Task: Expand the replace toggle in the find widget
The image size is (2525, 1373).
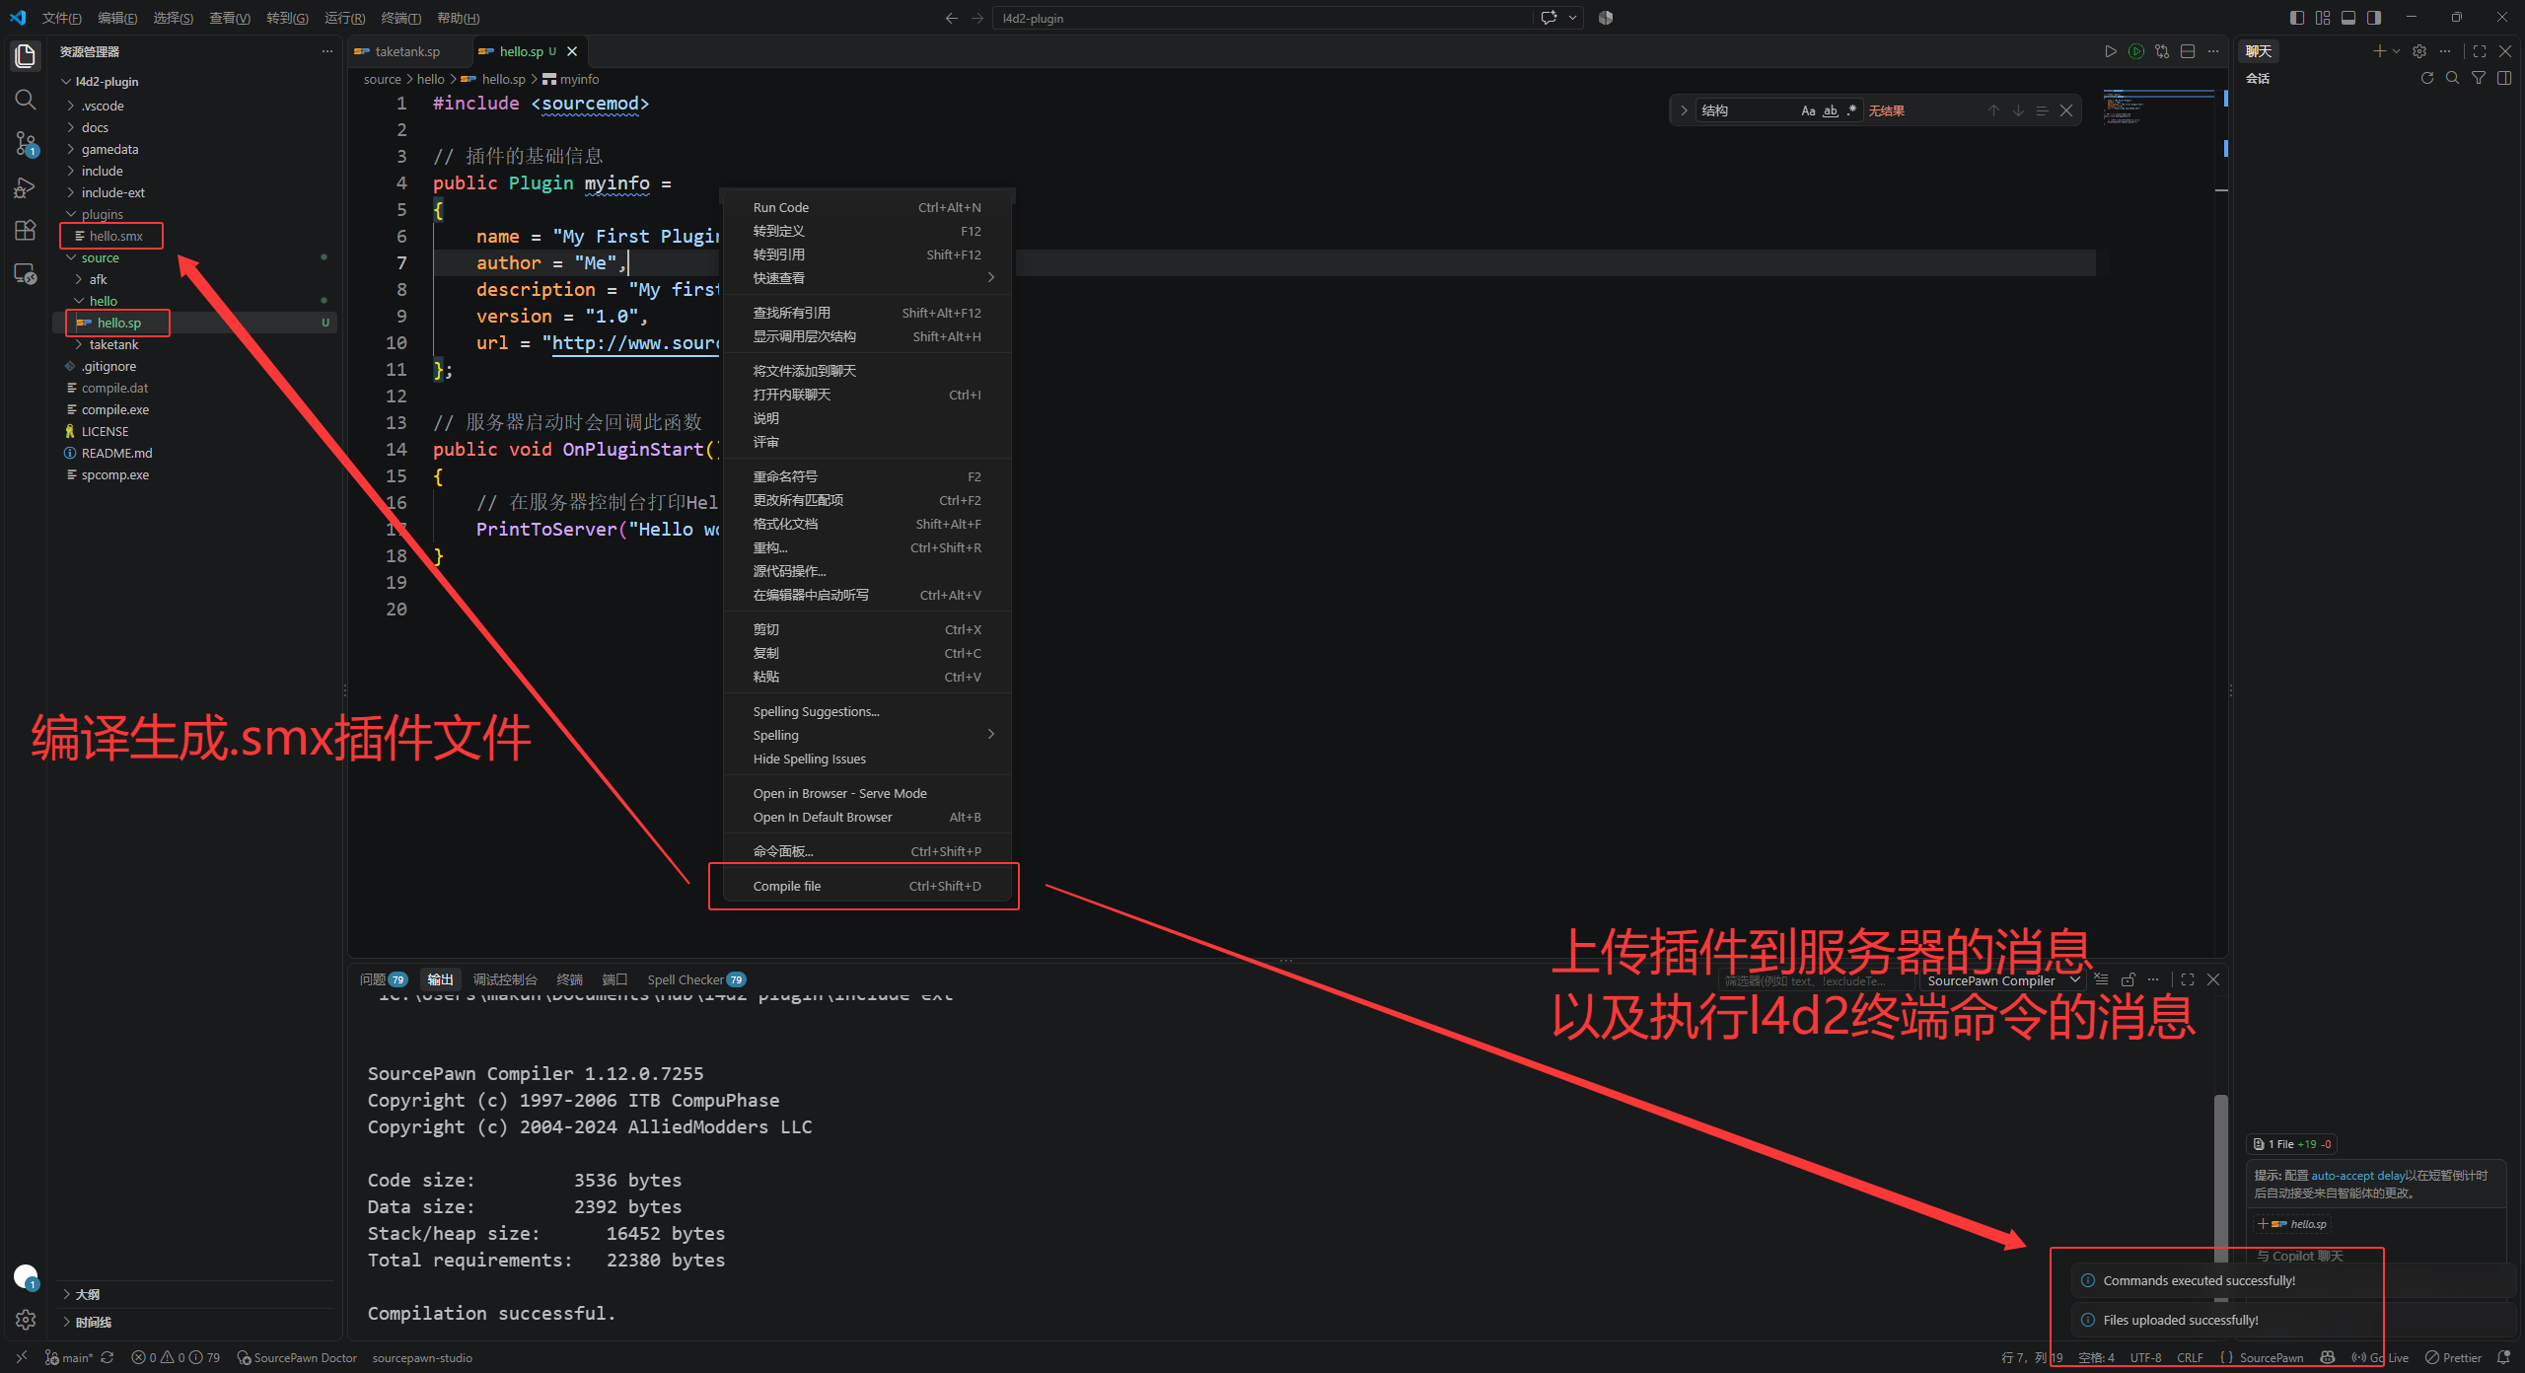Action: 1684,110
